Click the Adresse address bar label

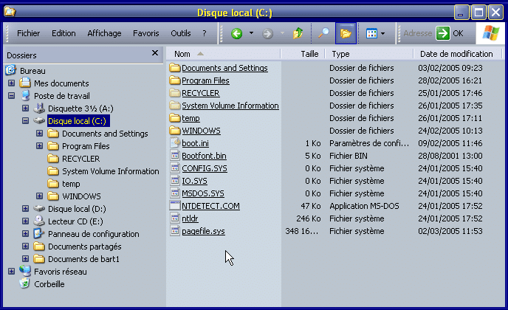pos(418,33)
